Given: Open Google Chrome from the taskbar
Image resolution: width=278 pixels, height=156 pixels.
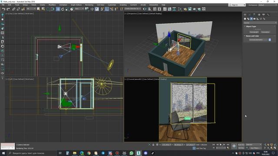Looking at the screenshot, I should pyautogui.click(x=89, y=153).
